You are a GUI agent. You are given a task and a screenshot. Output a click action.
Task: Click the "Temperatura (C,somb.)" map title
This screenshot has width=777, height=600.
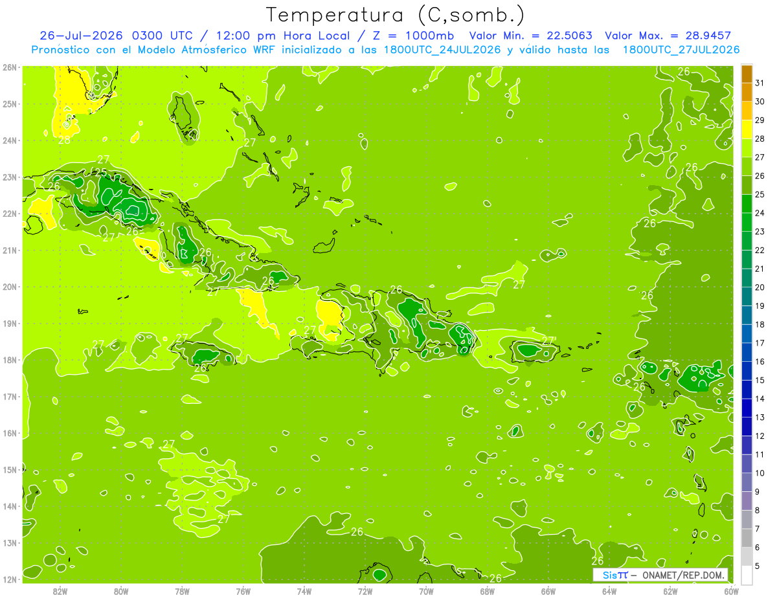(396, 16)
